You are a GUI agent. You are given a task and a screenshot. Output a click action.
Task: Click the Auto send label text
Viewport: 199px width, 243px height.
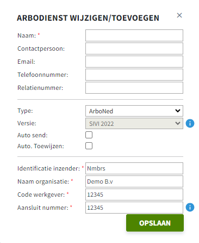[33, 135]
